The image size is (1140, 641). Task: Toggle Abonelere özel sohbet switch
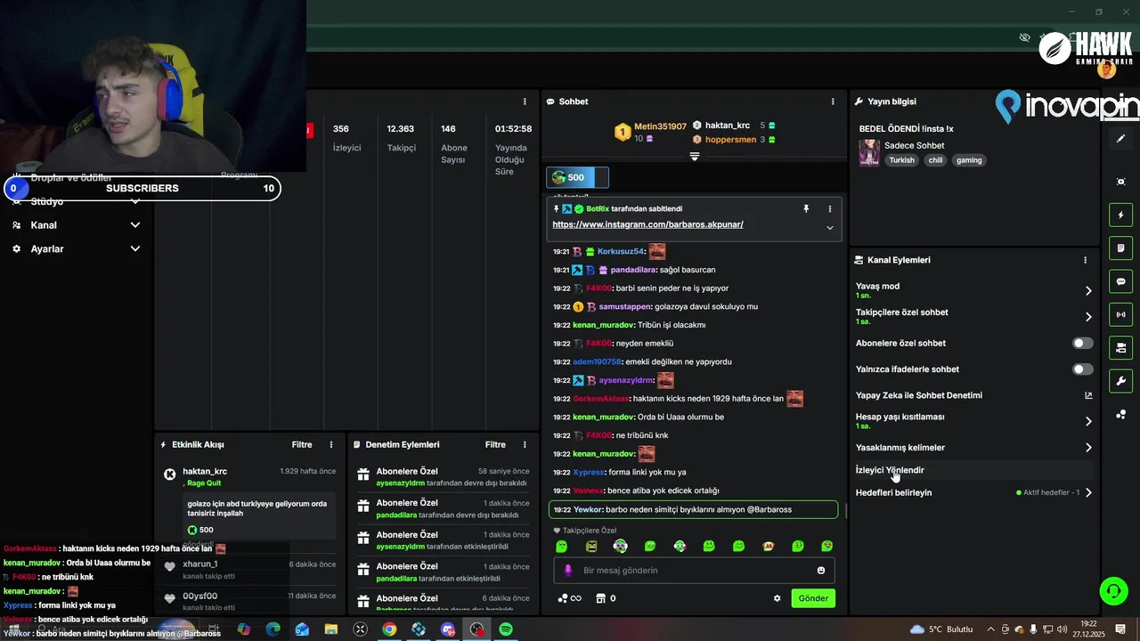pyautogui.click(x=1082, y=343)
